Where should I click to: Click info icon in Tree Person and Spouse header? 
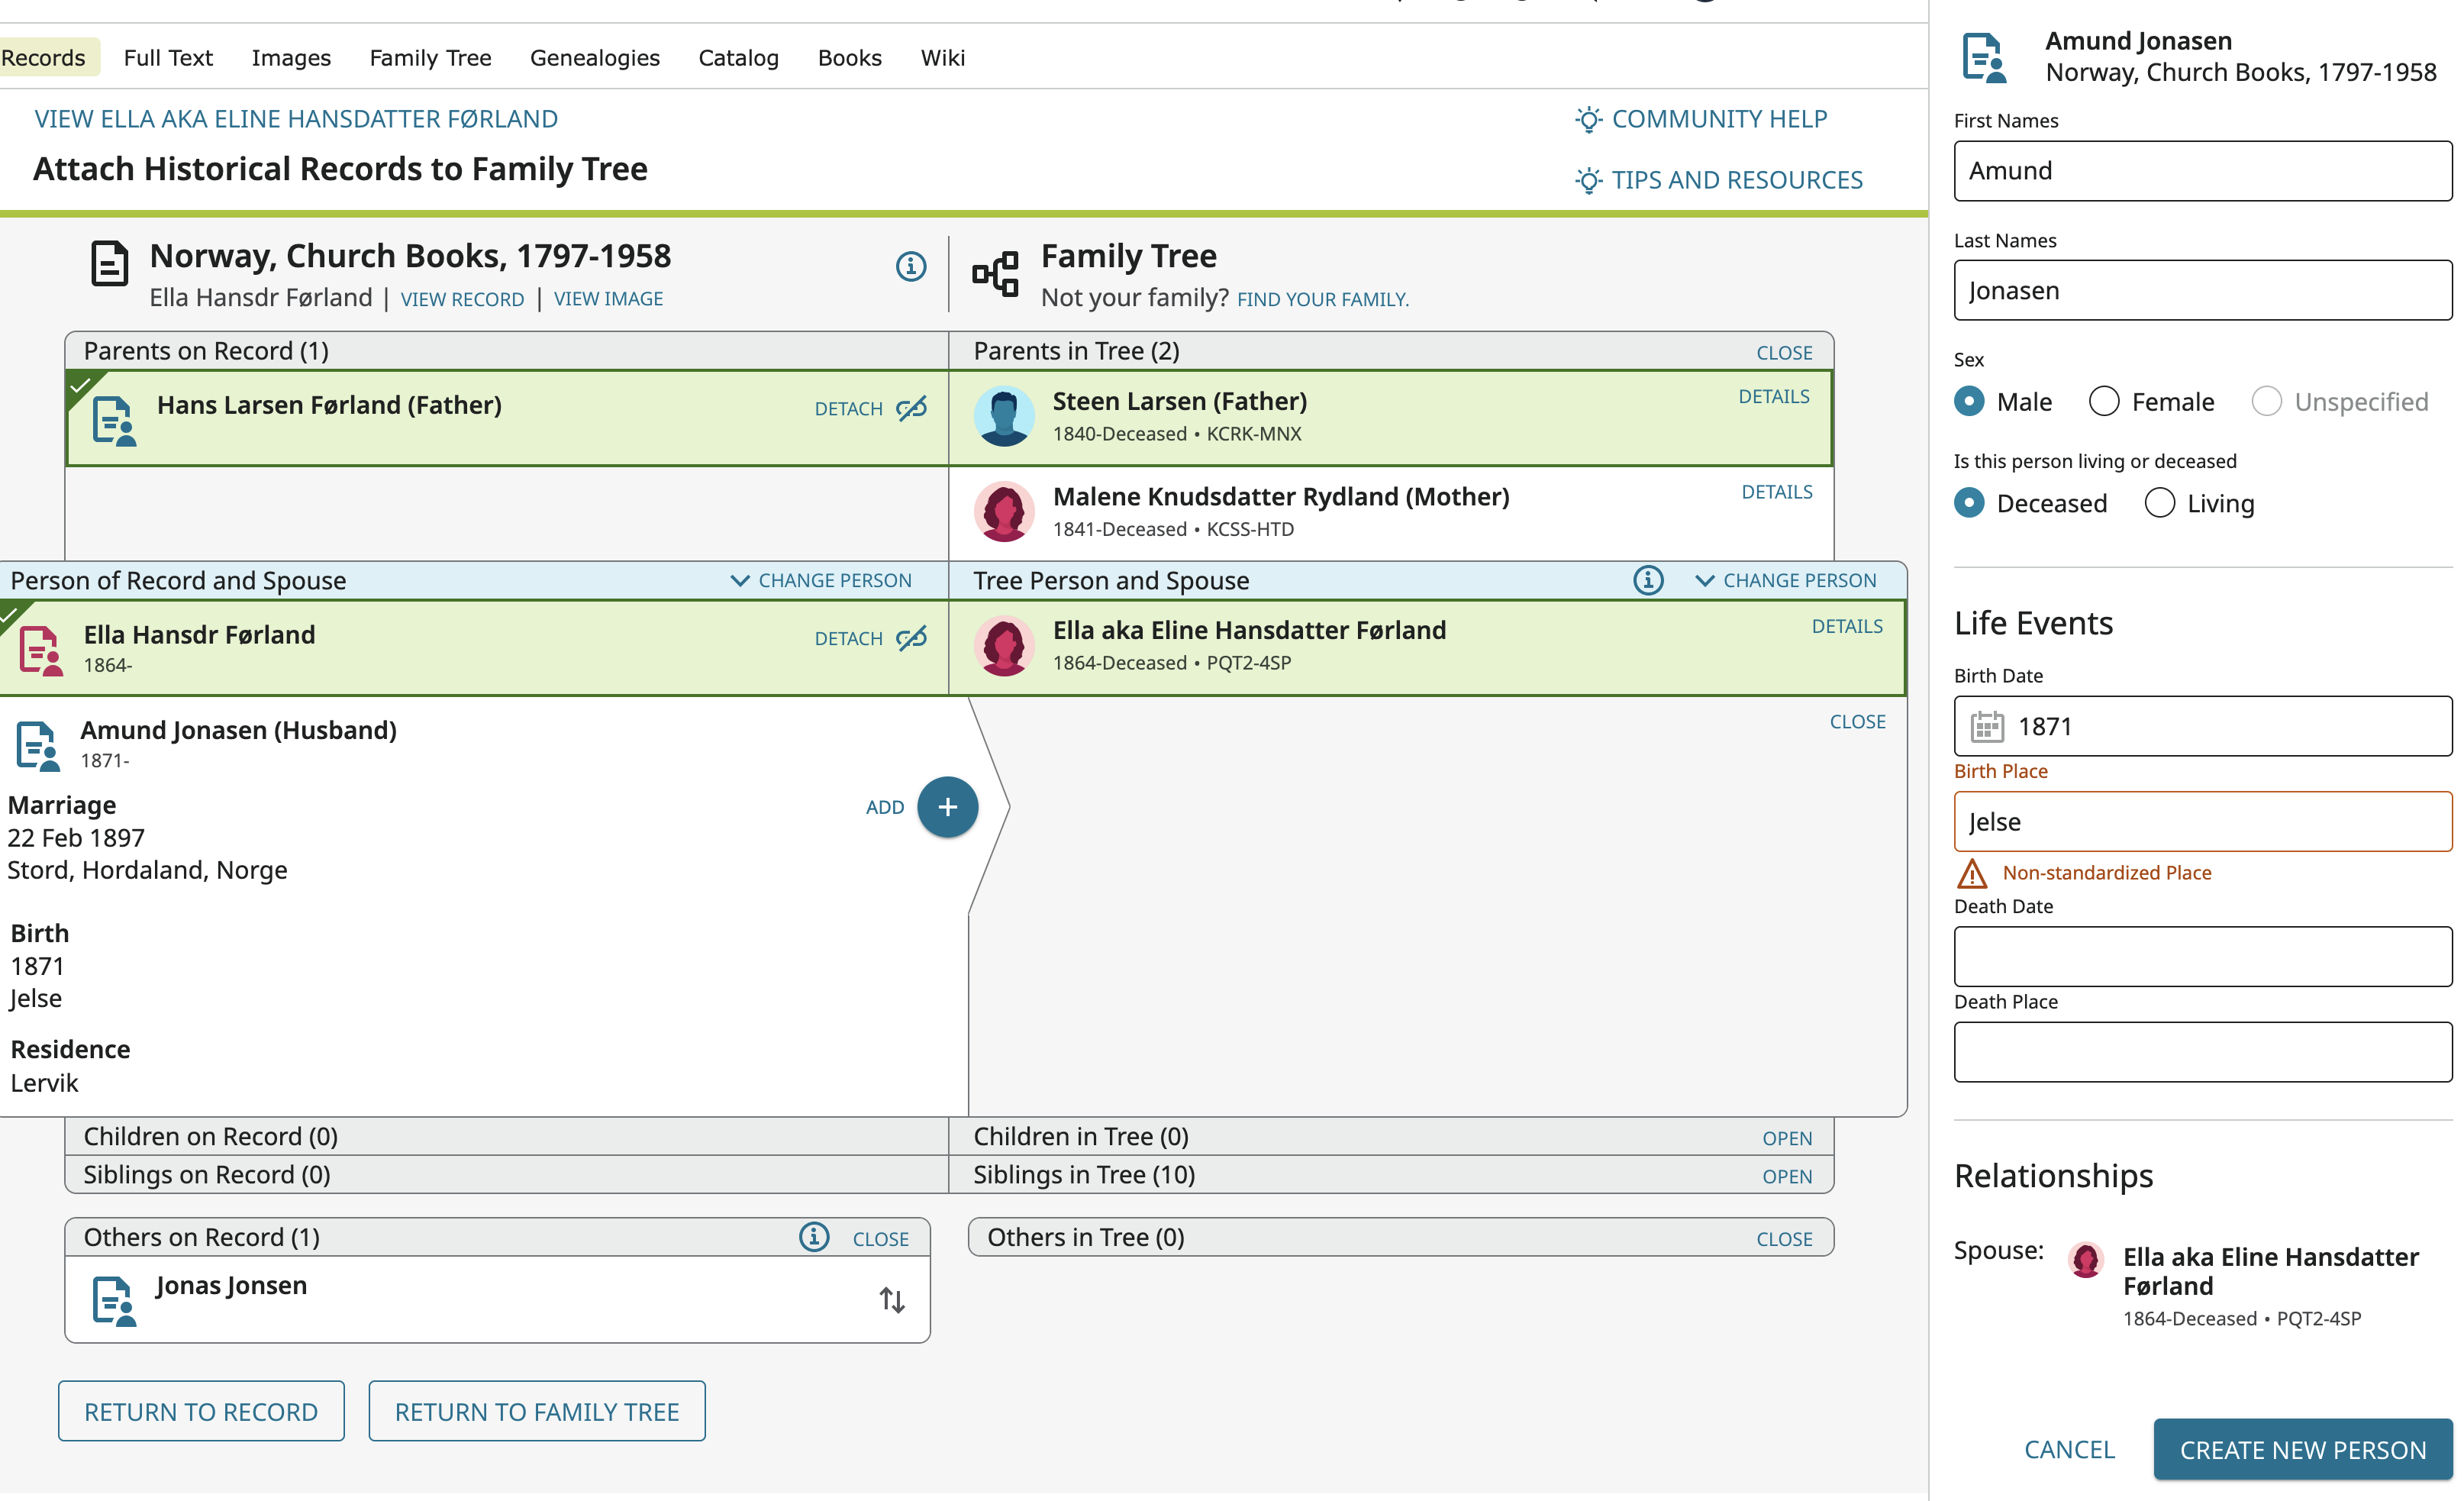[x=1647, y=580]
